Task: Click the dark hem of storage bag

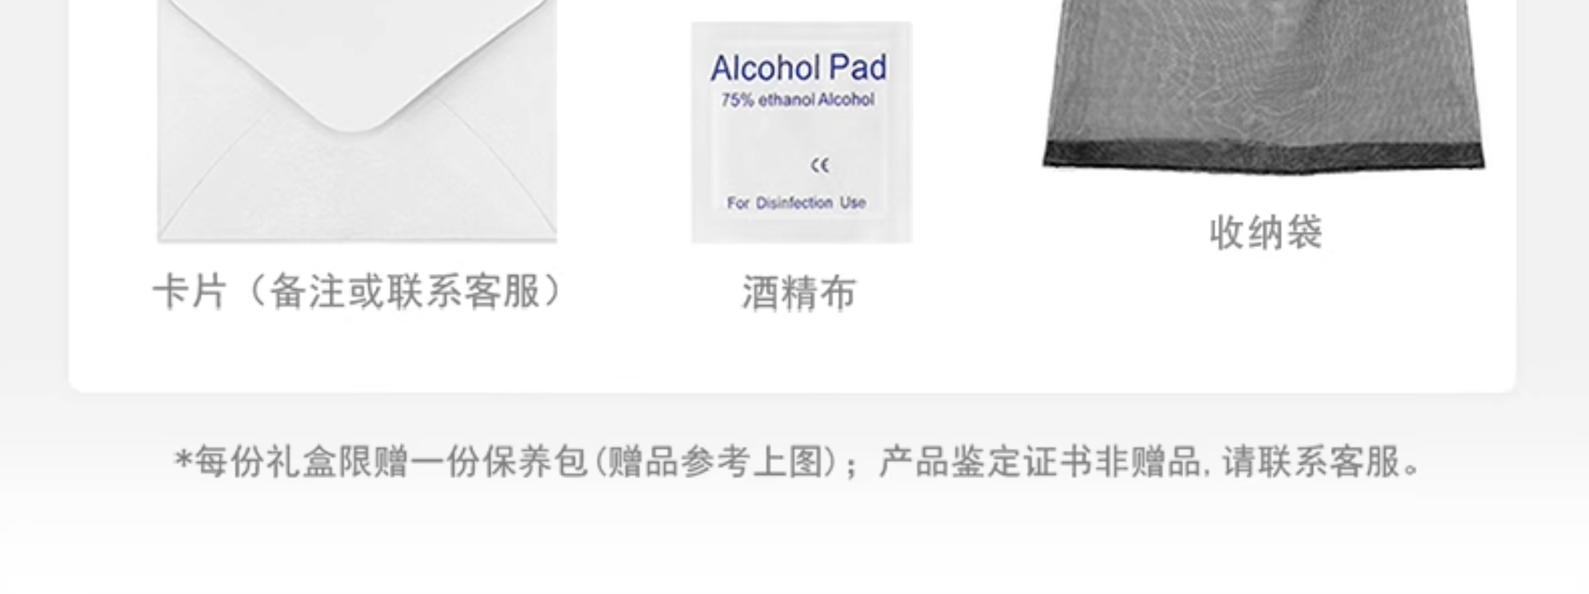Action: 1264,157
